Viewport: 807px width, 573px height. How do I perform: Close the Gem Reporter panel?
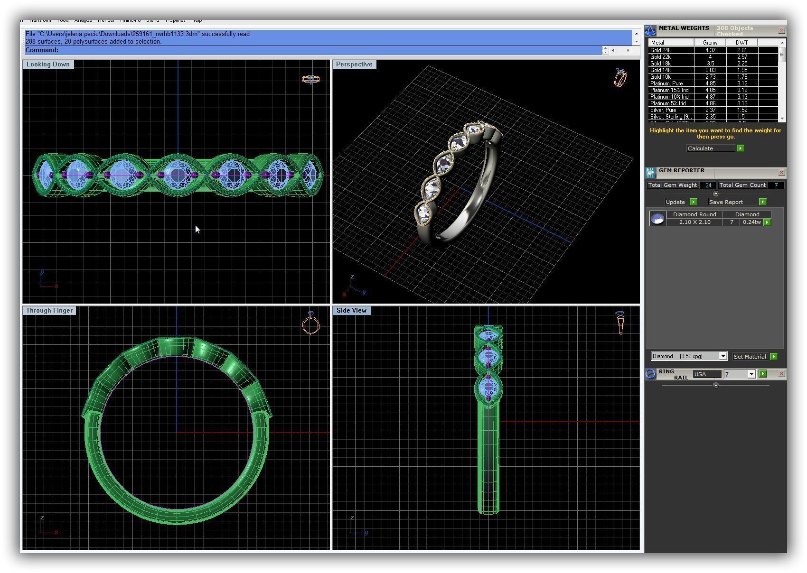pyautogui.click(x=781, y=173)
